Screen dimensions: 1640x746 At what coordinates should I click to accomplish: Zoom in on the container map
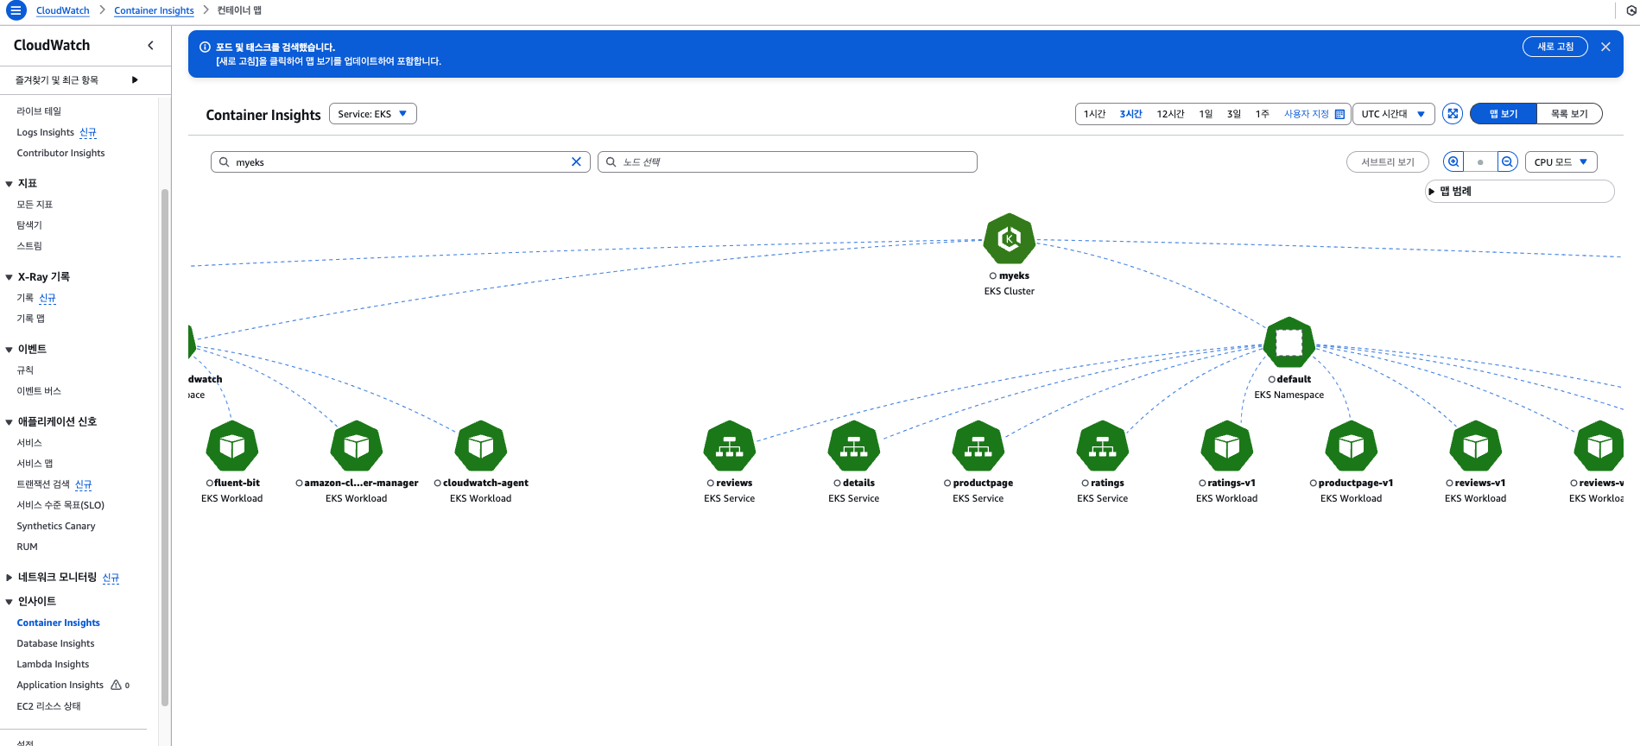click(x=1453, y=161)
